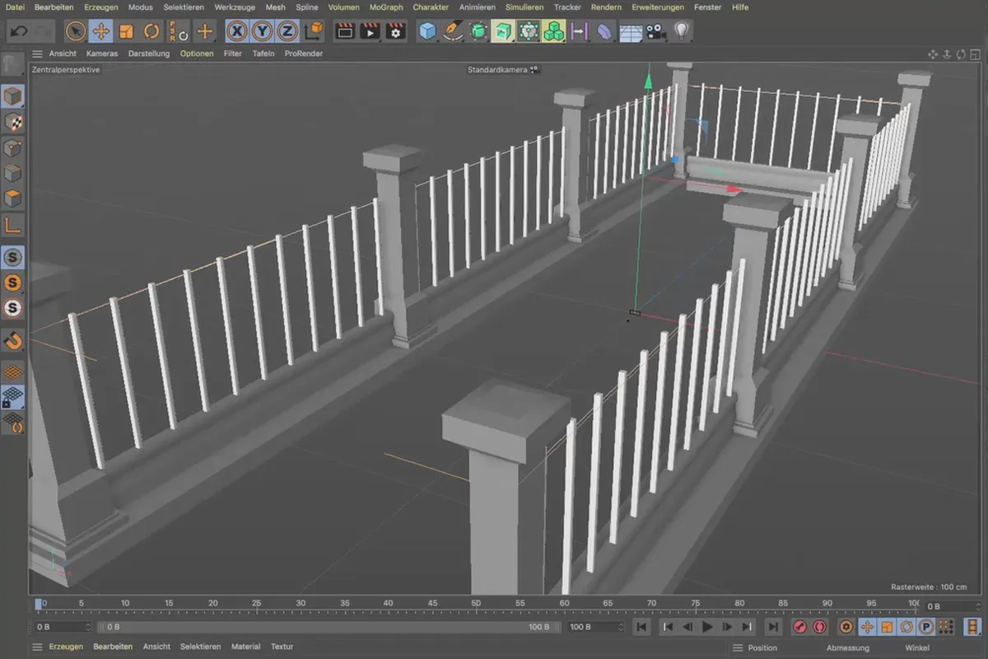Open the Rendern menu
The image size is (988, 659).
pyautogui.click(x=606, y=7)
